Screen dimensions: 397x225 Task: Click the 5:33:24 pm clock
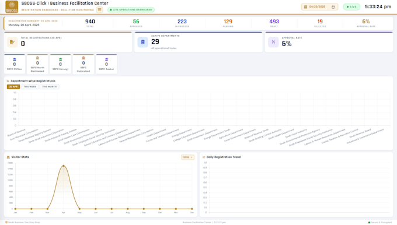point(378,7)
